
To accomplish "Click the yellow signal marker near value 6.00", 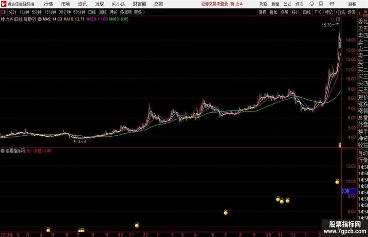I will tap(225, 212).
